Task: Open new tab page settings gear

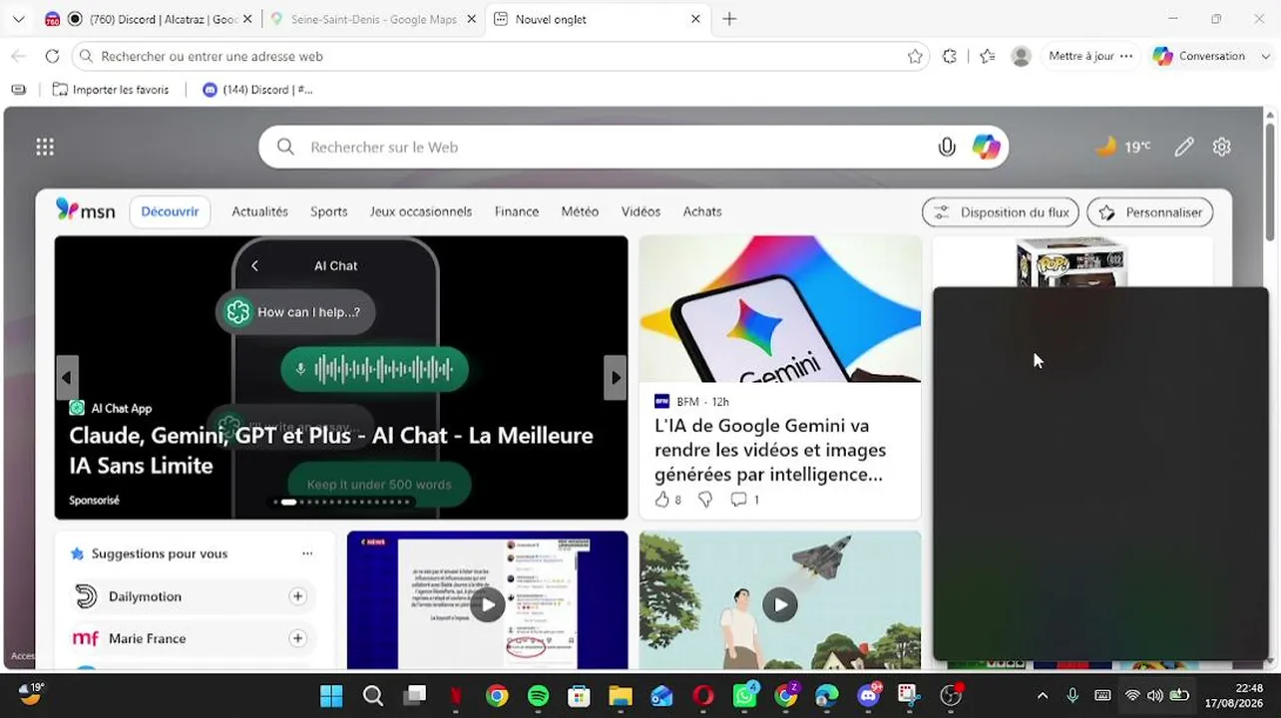Action: pyautogui.click(x=1222, y=148)
